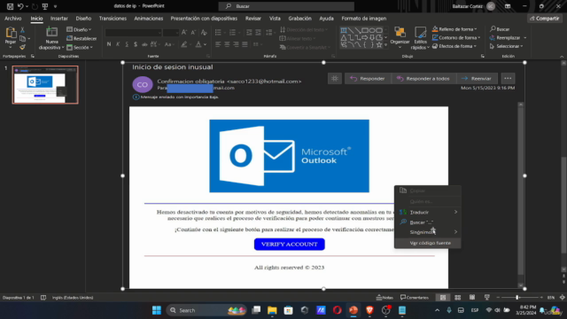This screenshot has width=567, height=319.
Task: Open the Organizar arrange menu
Action: pos(400,38)
